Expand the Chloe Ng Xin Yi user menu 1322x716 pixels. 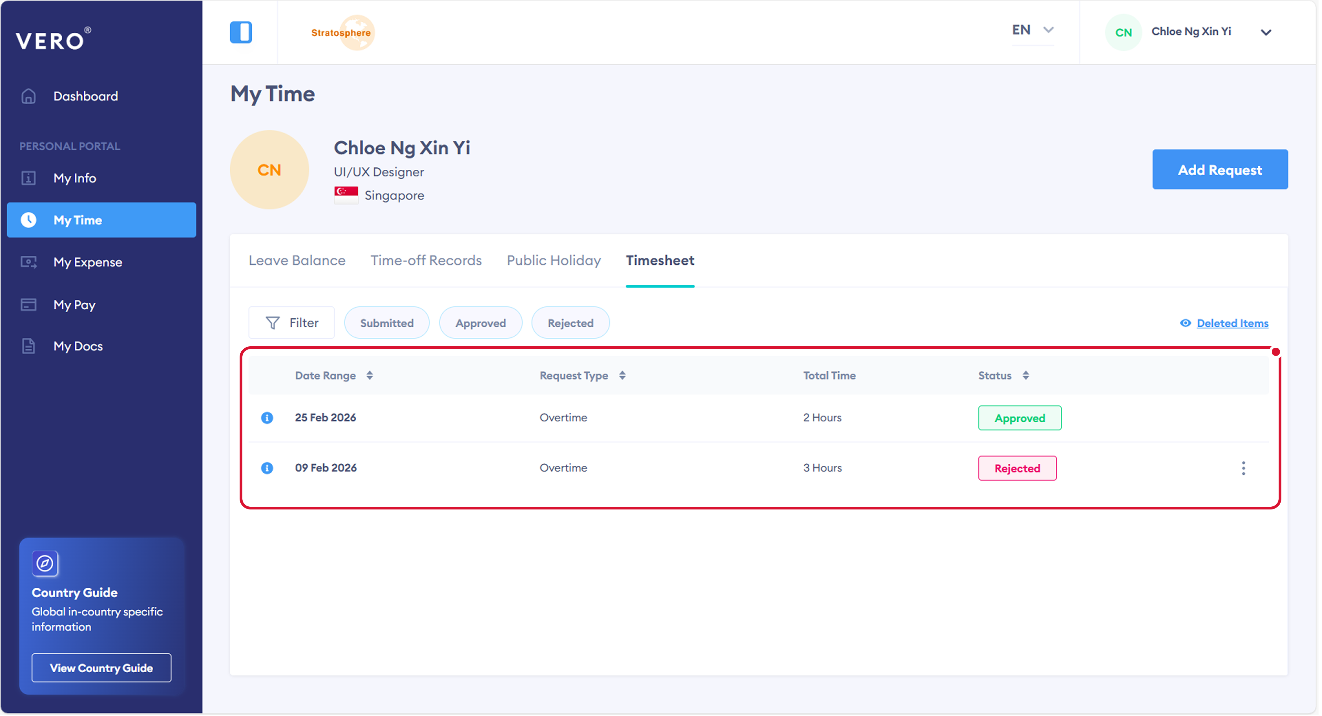pos(1266,32)
